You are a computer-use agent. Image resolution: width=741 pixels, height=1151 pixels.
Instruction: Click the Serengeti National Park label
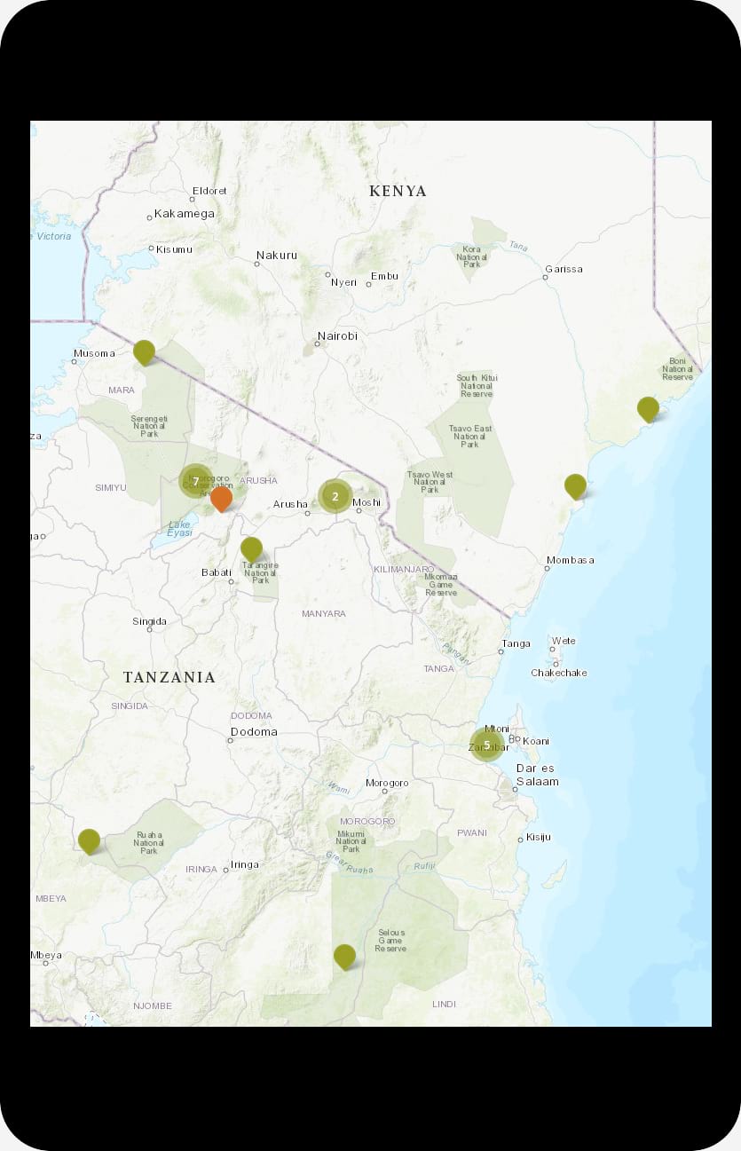point(148,424)
